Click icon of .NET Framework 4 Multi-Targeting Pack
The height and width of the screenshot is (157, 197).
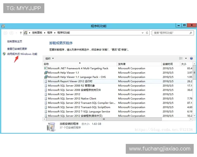click(x=46, y=68)
